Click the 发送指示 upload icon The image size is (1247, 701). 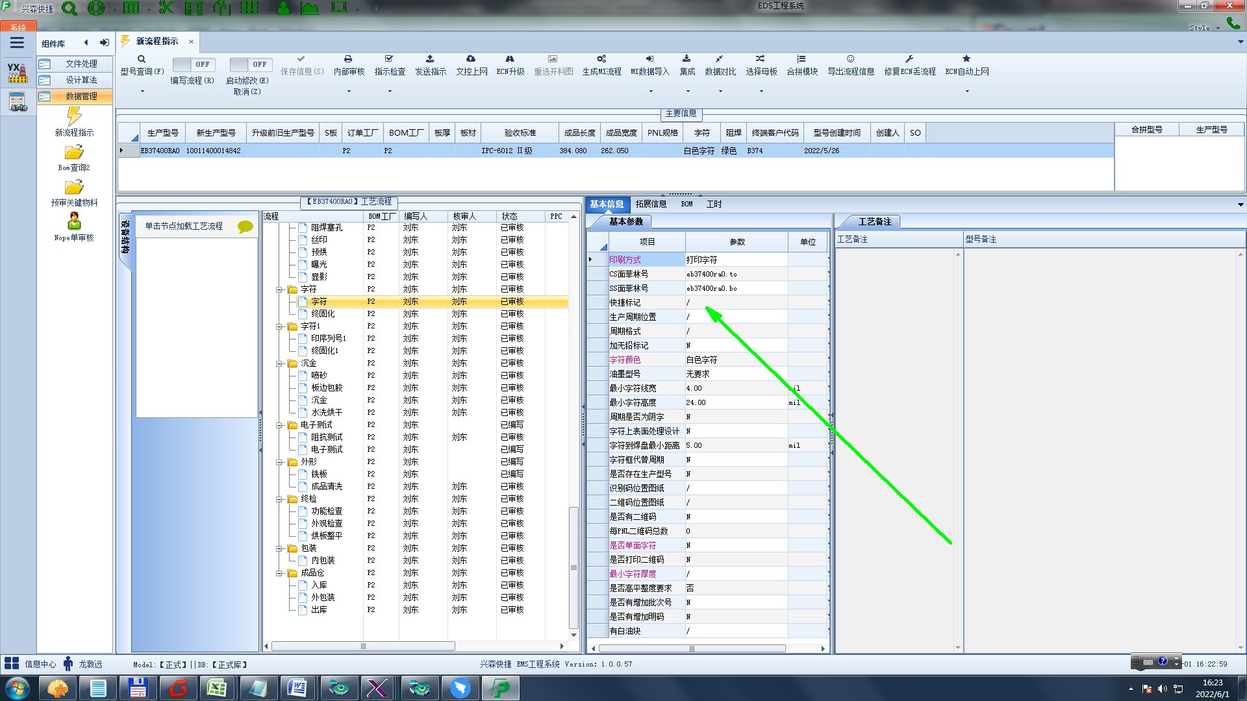(430, 59)
